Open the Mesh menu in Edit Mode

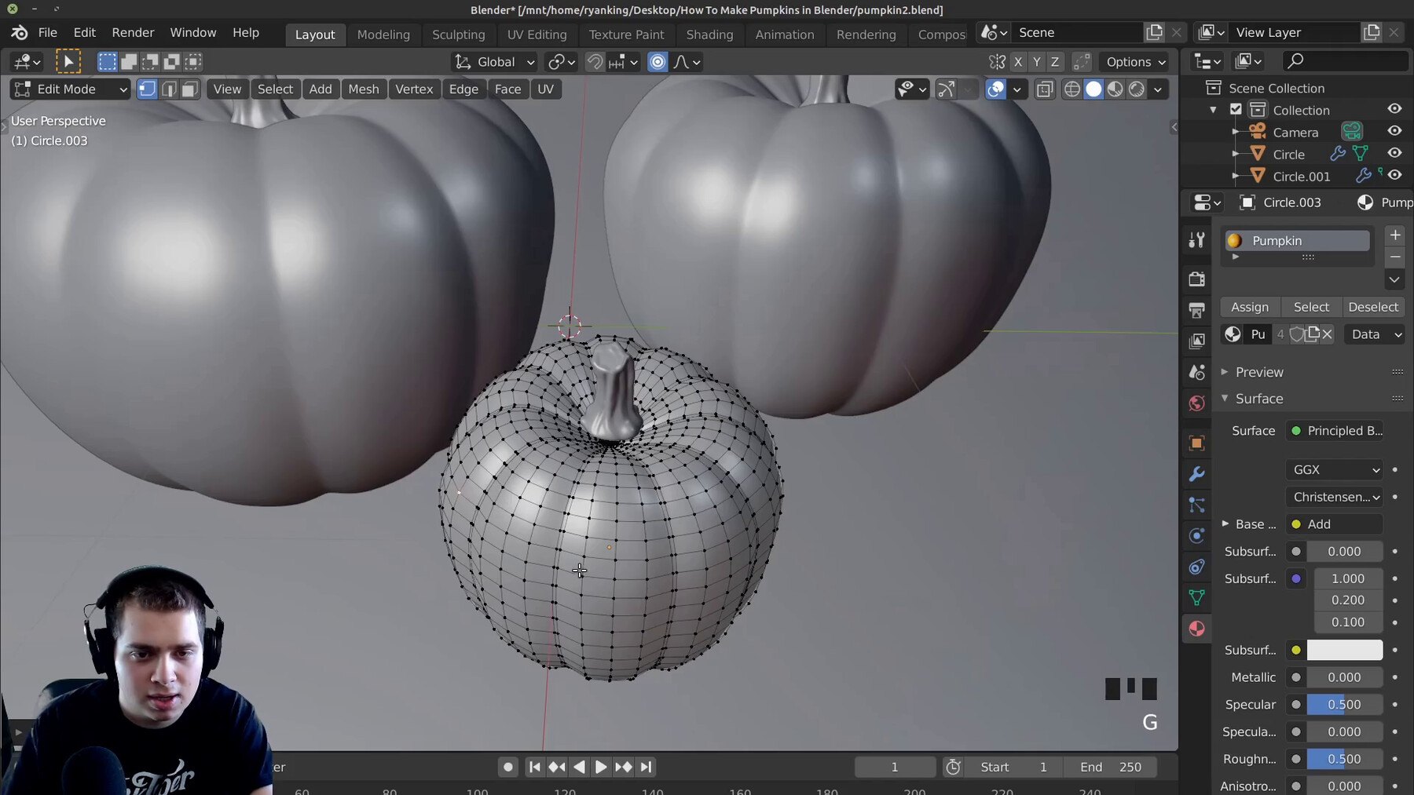coord(364,89)
